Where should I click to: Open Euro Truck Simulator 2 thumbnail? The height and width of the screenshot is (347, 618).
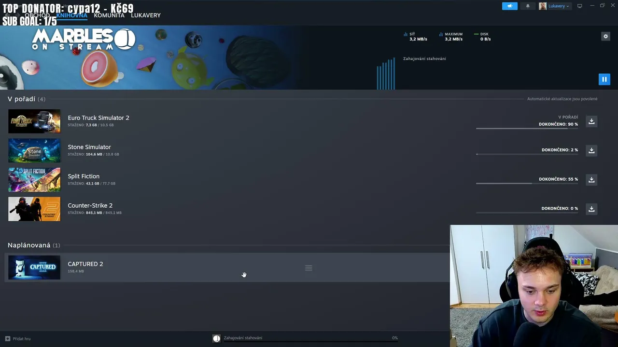point(34,121)
